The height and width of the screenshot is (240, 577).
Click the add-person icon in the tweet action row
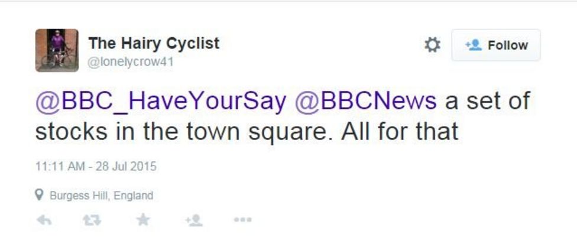193,220
